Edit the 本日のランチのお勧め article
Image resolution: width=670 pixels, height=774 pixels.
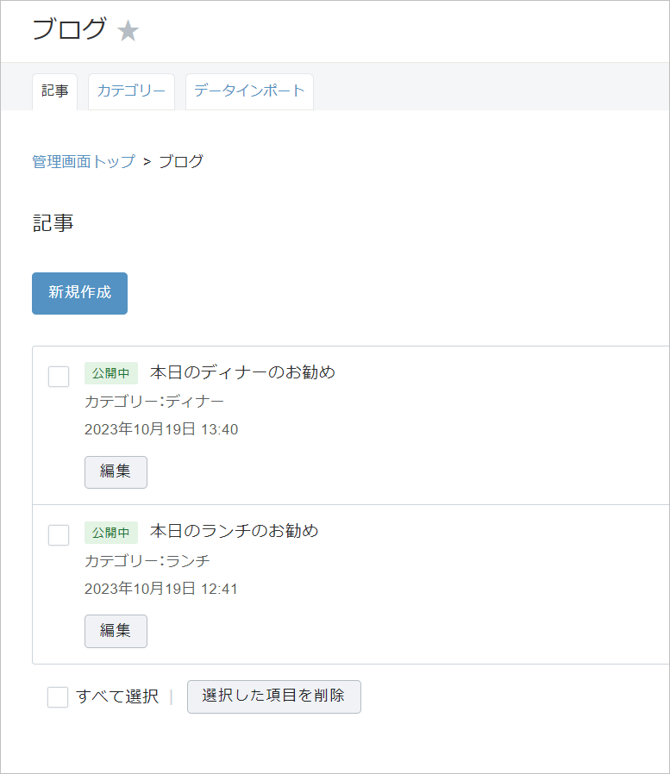(116, 631)
